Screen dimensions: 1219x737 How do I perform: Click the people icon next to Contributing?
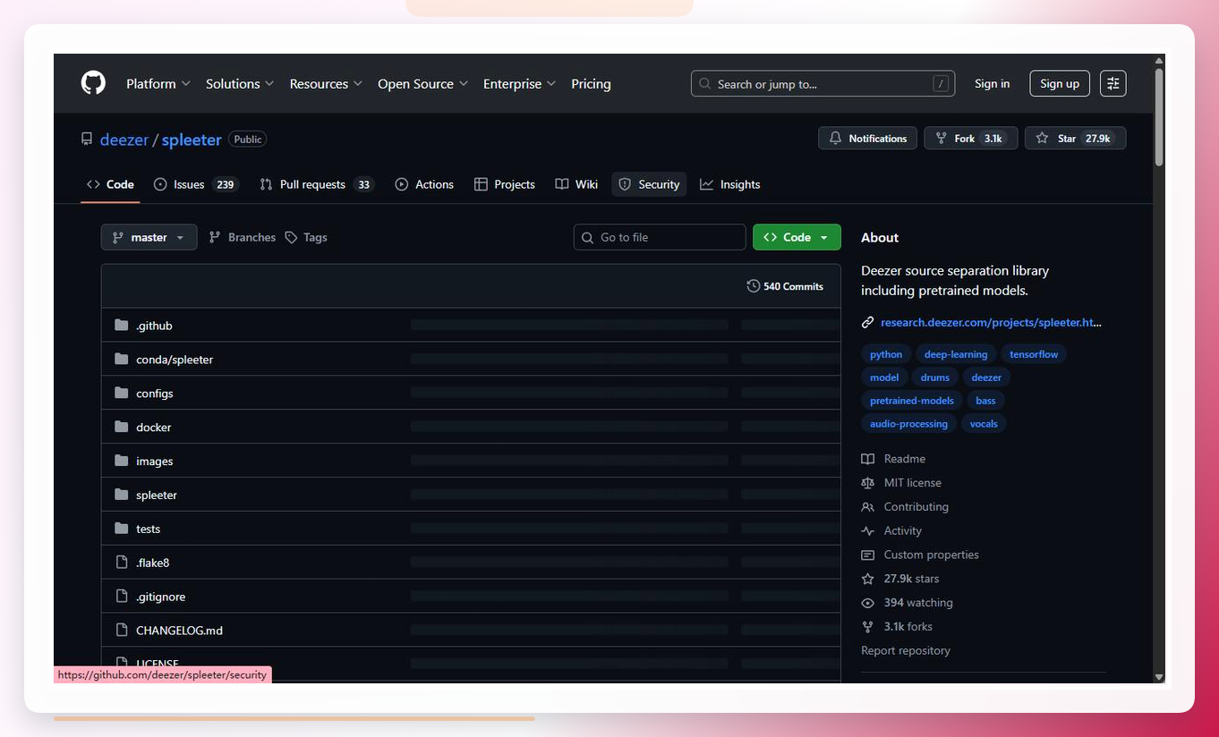[867, 507]
